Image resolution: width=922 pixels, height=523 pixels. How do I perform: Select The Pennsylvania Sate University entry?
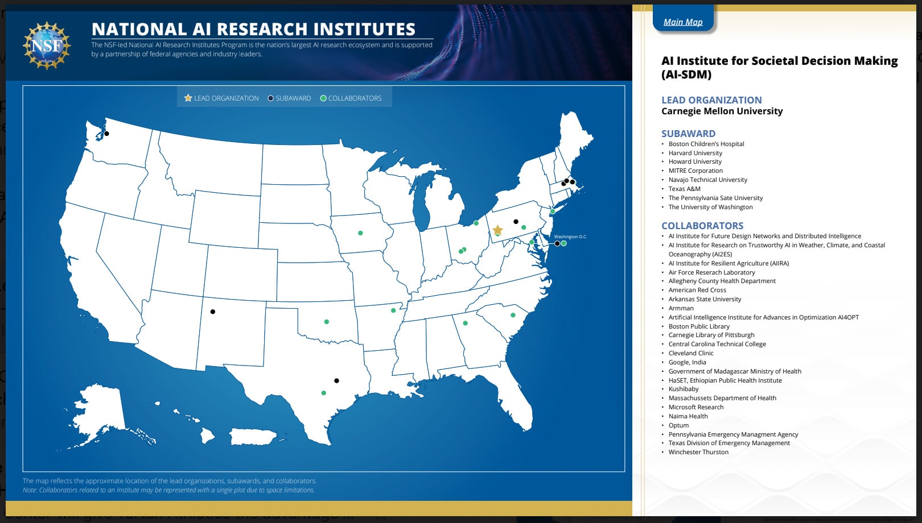pos(715,198)
